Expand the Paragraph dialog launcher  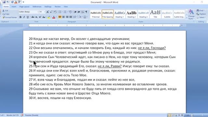point(87,22)
